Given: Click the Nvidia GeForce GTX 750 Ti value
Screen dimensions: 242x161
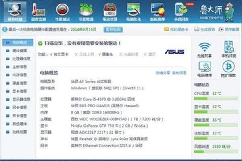Looking at the screenshot, I should (x=109, y=126).
